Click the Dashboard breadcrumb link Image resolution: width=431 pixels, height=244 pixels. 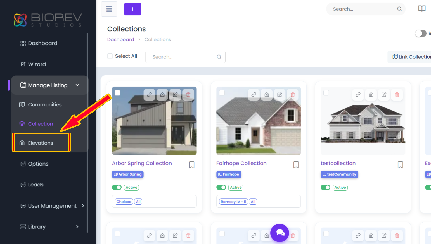[x=121, y=40]
